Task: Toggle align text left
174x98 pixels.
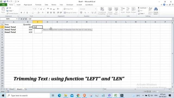Action: 48,13
